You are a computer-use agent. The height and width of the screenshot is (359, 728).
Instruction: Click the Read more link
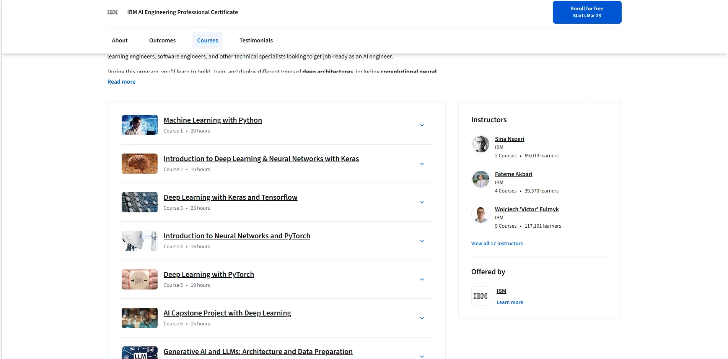tap(121, 82)
